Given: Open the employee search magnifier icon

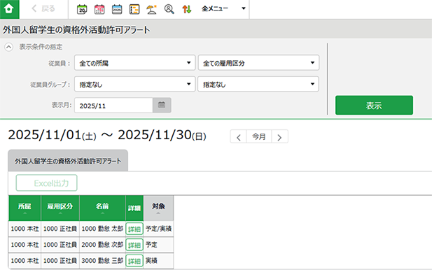Looking at the screenshot, I should [x=169, y=9].
